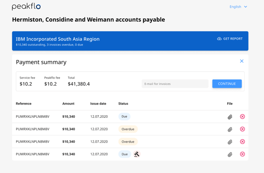
Task: Click the Due badge next to the gavel
Action: click(x=124, y=154)
